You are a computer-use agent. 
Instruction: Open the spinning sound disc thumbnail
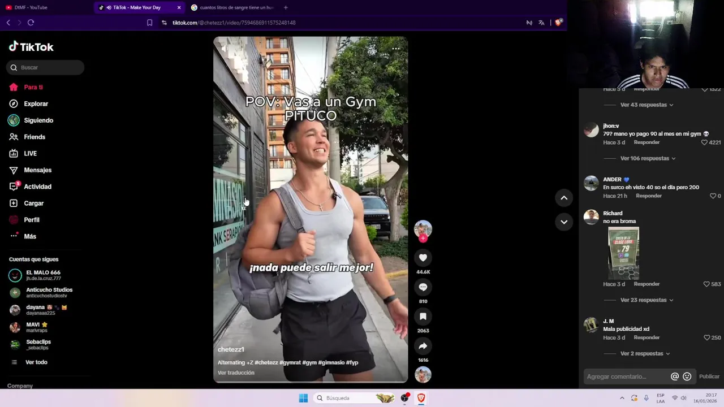click(x=423, y=375)
